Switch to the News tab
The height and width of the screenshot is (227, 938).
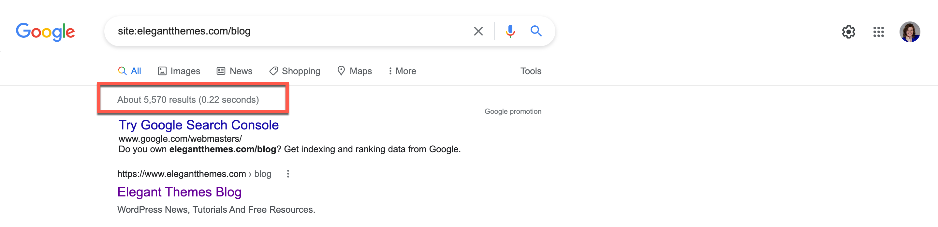(235, 71)
